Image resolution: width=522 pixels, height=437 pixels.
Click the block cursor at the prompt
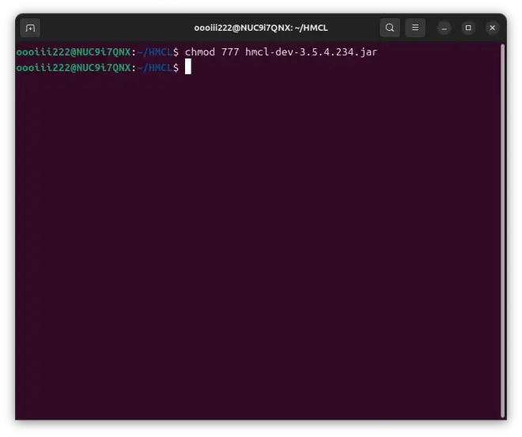click(x=188, y=67)
